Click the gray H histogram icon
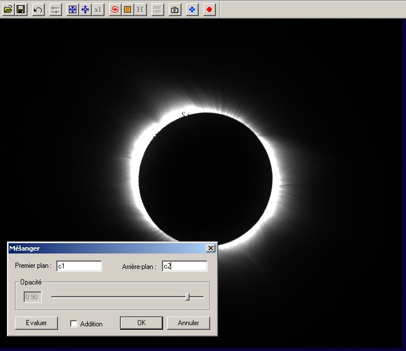The image size is (406, 351). [x=140, y=10]
